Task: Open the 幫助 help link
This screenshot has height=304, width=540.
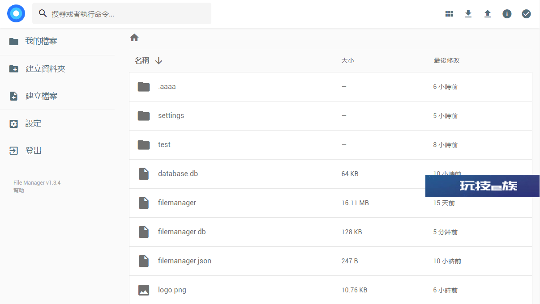Action: click(x=19, y=190)
